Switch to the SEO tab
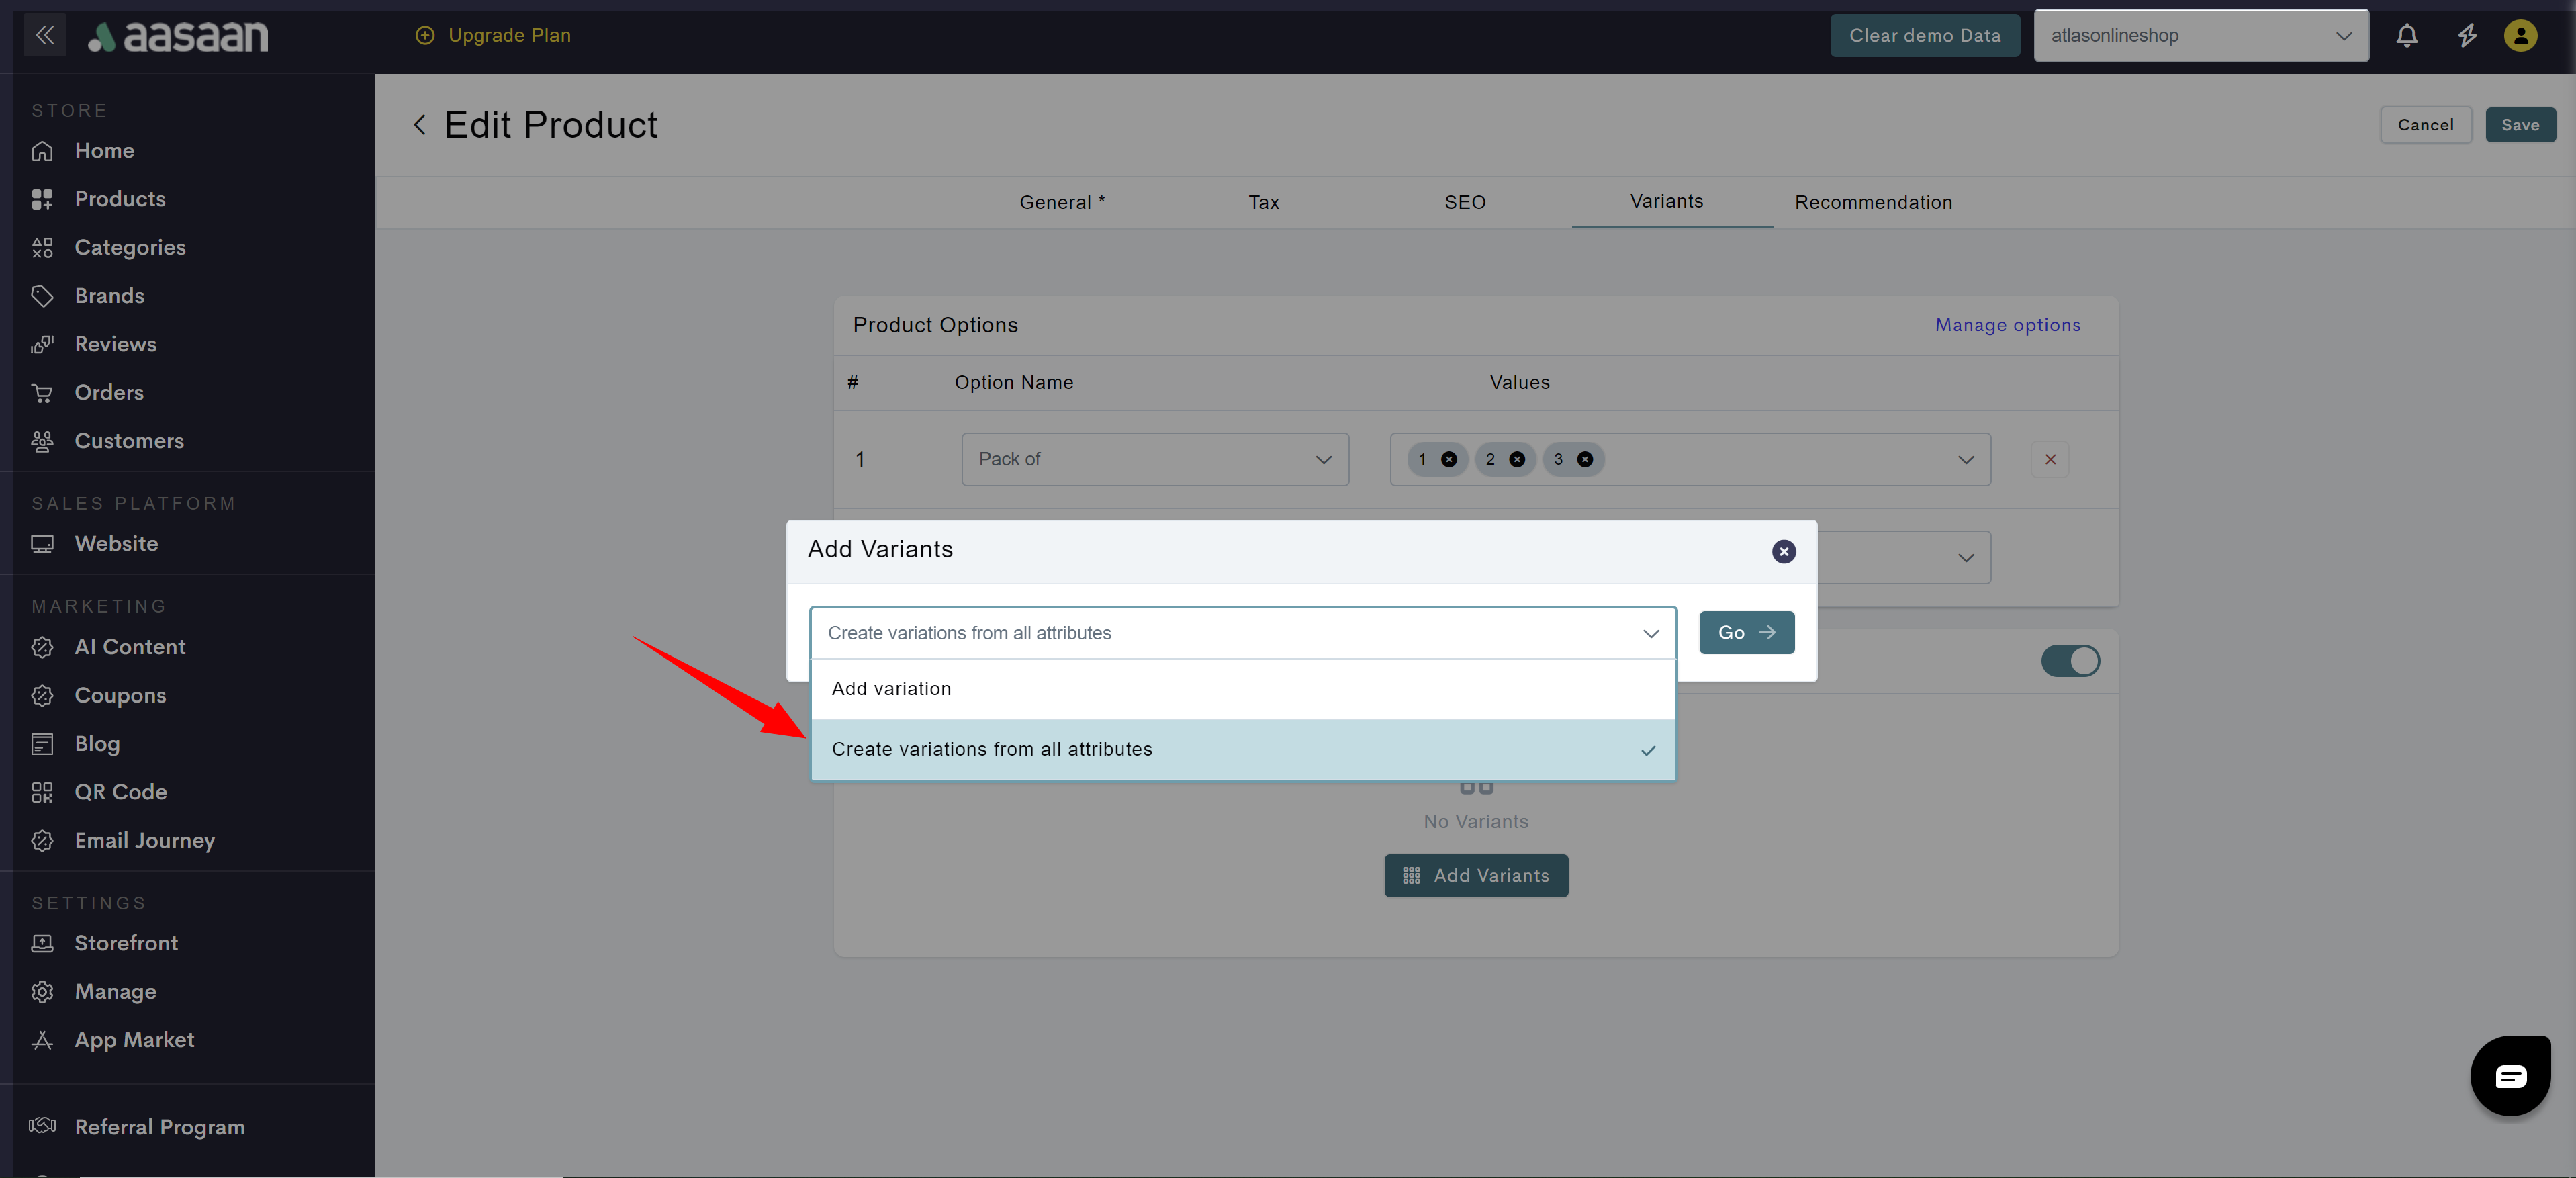 coord(1464,202)
